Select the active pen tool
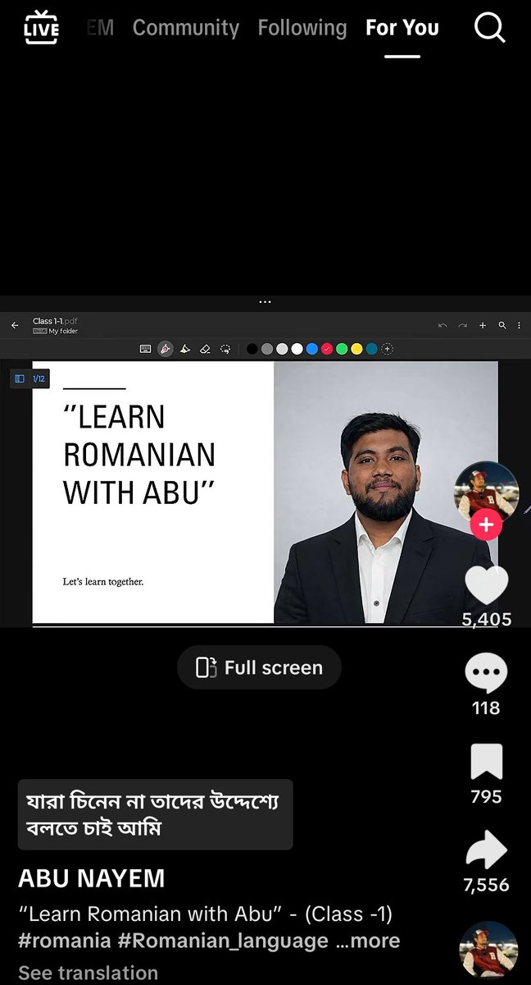 166,348
